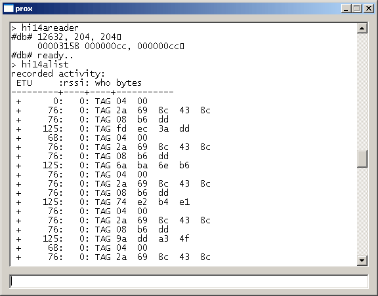Click the vertical scrollbar thumb
Image resolution: width=378 pixels, height=296 pixels.
click(362, 158)
